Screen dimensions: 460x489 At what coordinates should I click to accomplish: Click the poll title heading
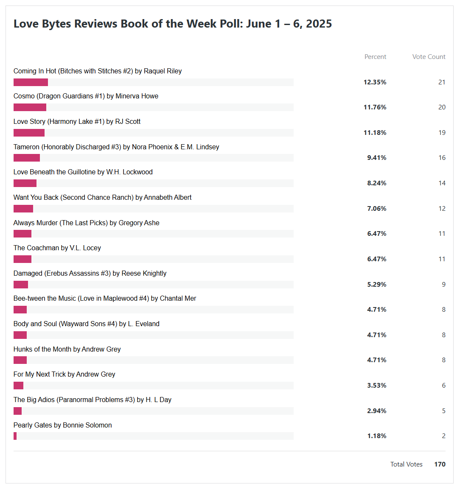point(172,24)
